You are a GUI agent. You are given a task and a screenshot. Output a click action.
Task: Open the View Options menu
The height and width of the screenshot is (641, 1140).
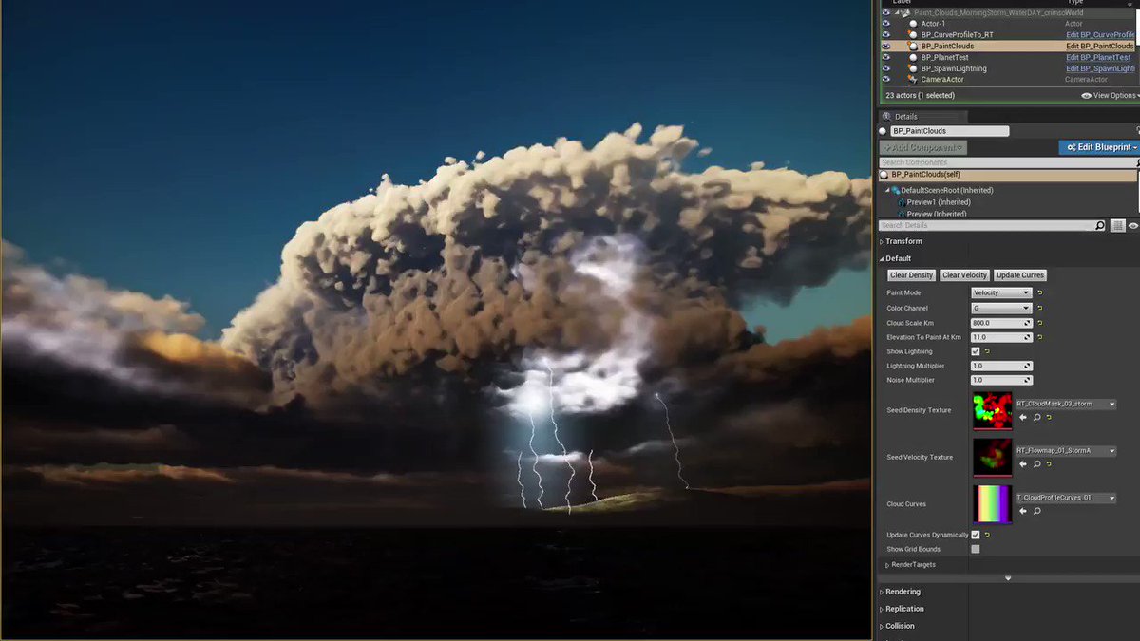click(x=1110, y=95)
